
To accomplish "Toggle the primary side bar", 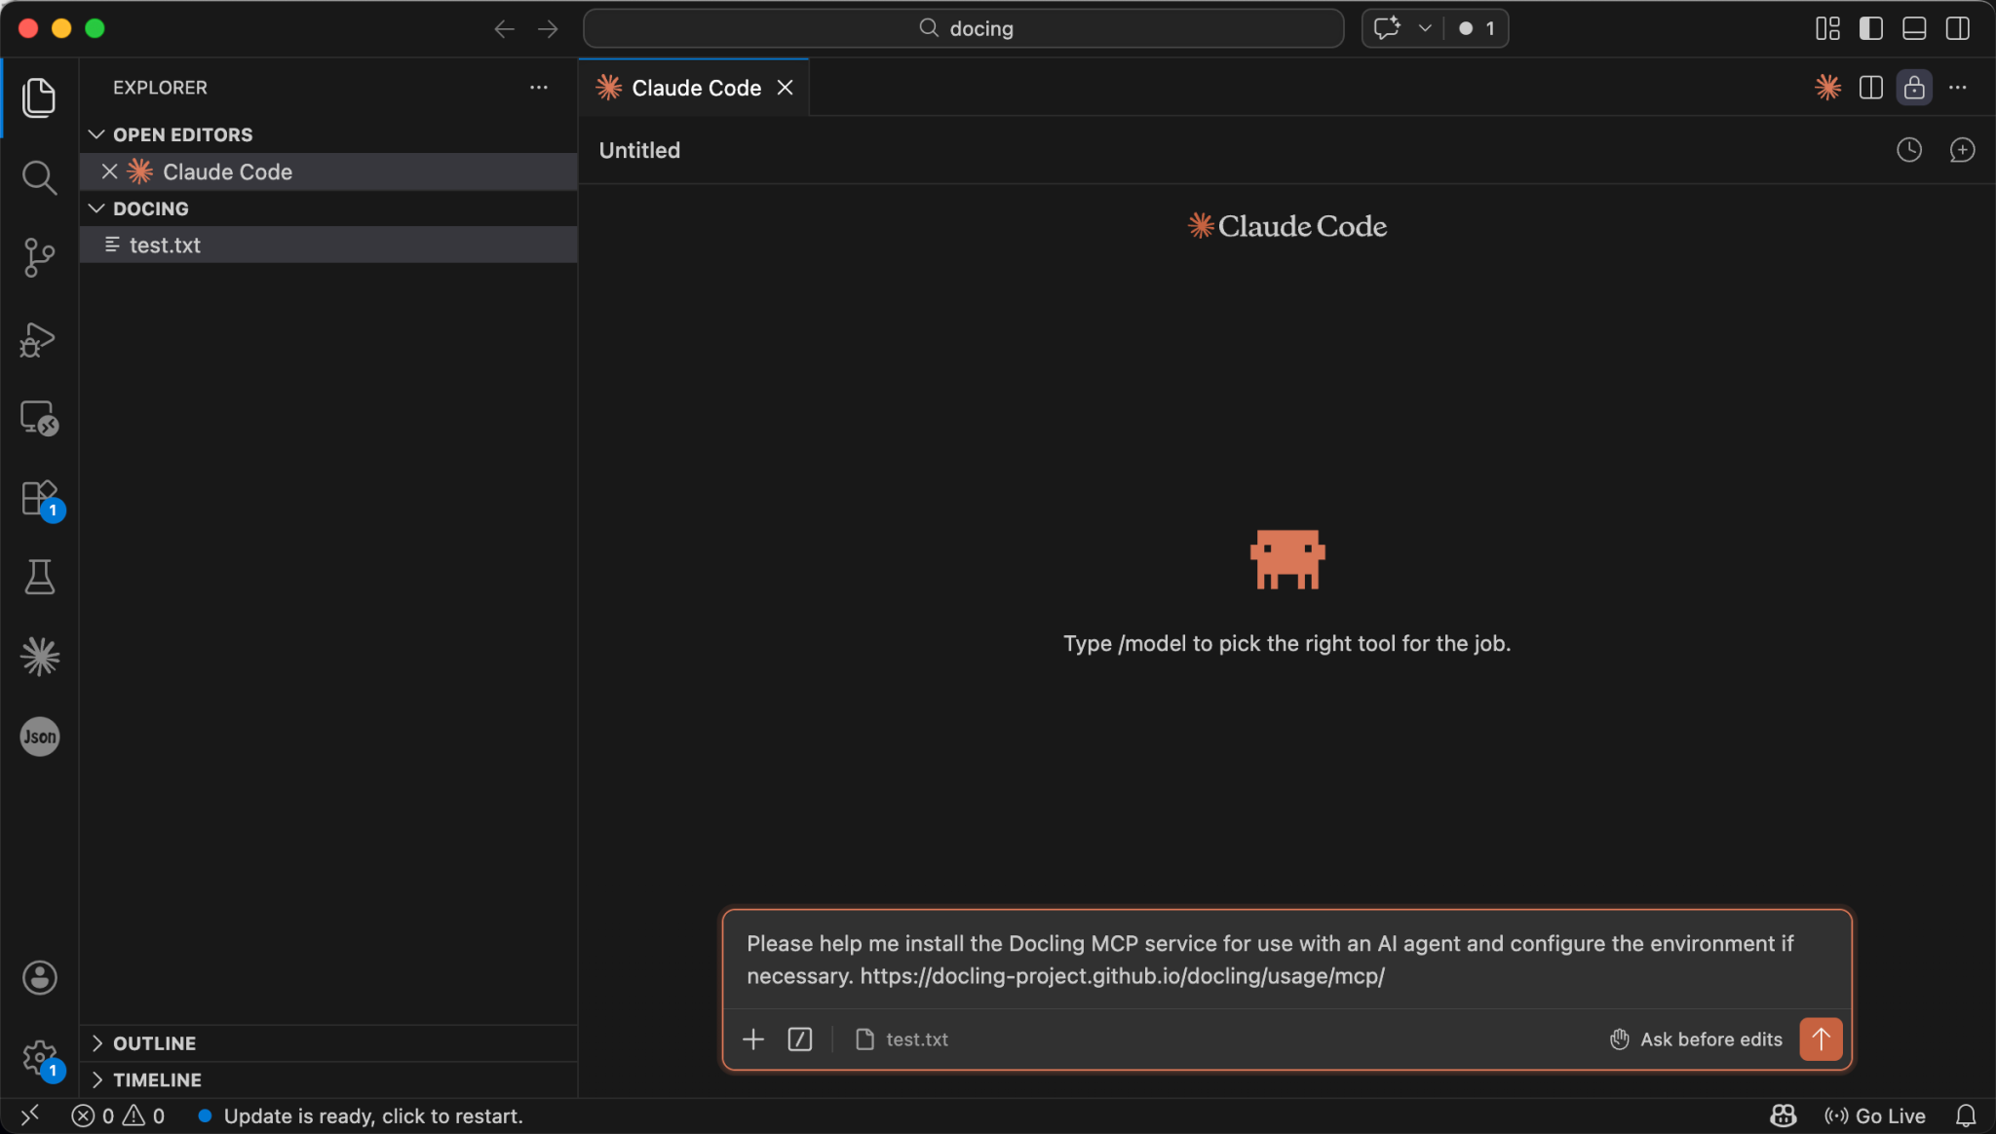I will tap(1870, 28).
